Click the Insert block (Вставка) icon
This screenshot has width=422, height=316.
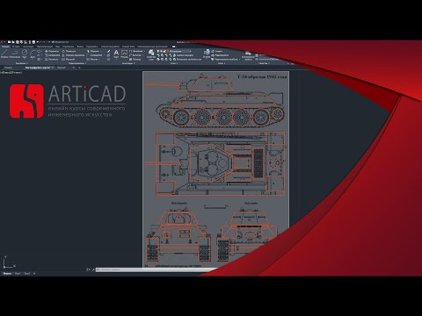coord(207,54)
